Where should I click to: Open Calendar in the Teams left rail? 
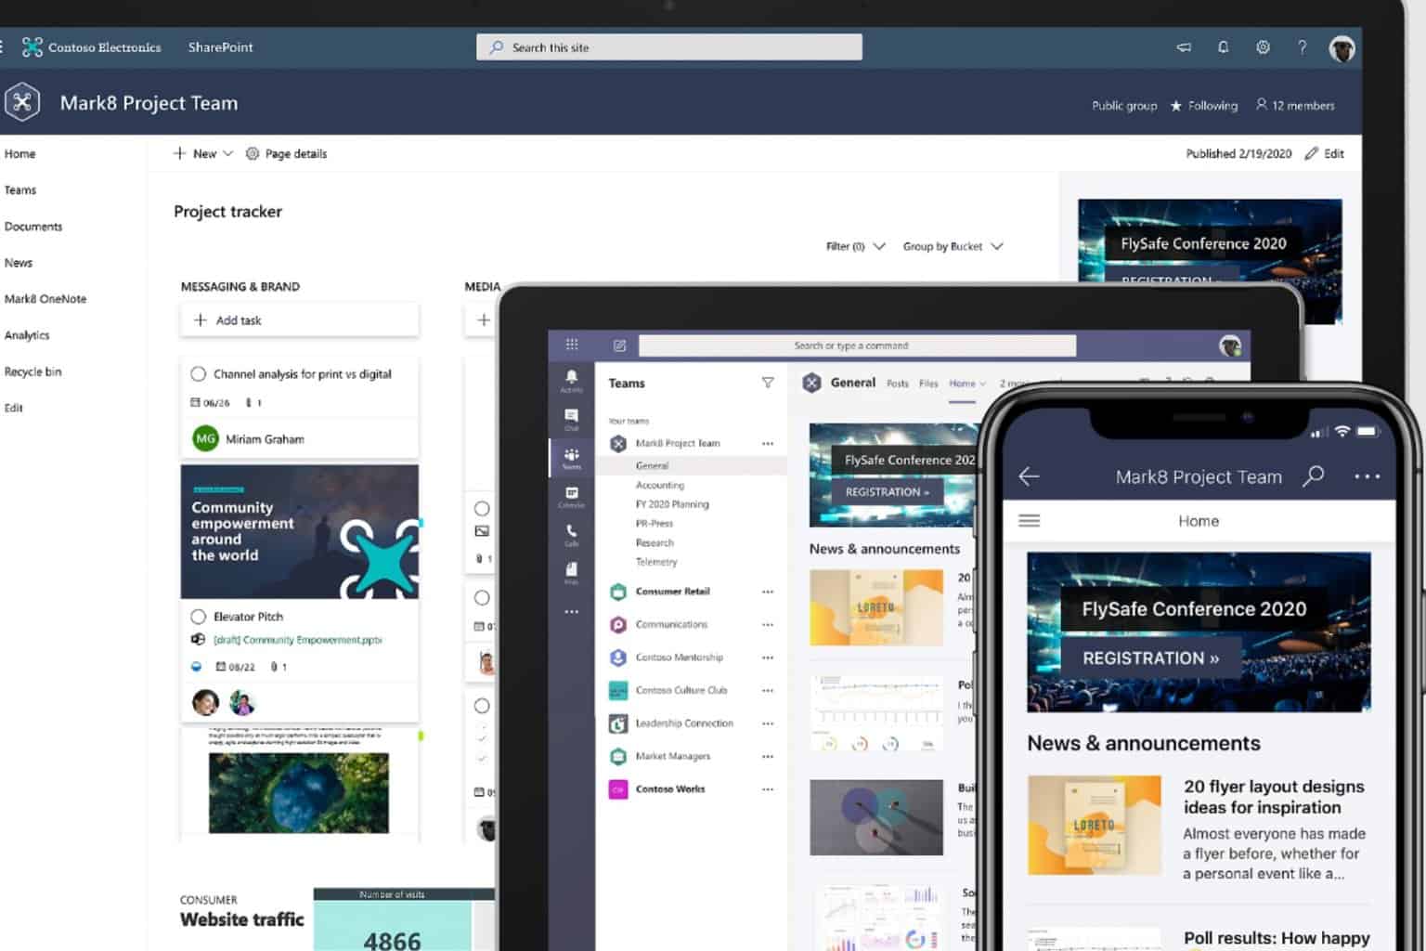click(571, 496)
